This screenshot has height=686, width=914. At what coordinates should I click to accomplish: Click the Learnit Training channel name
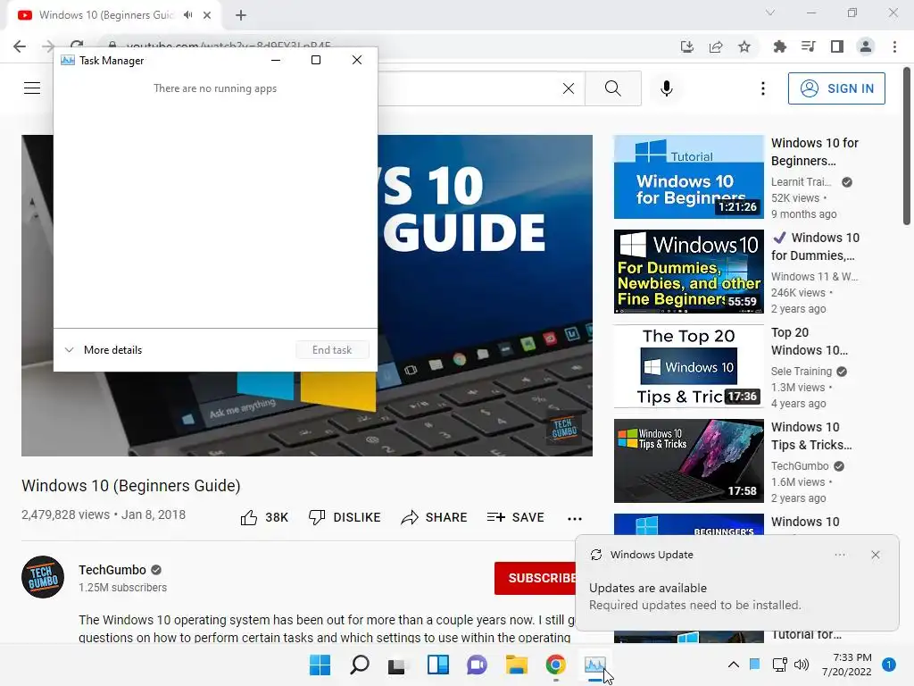801,182
